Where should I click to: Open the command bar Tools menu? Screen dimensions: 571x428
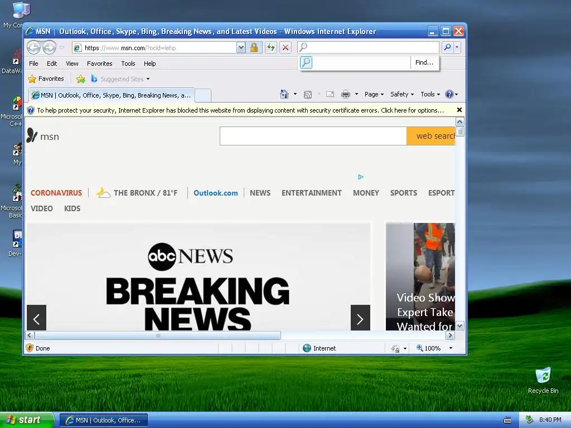click(x=430, y=94)
